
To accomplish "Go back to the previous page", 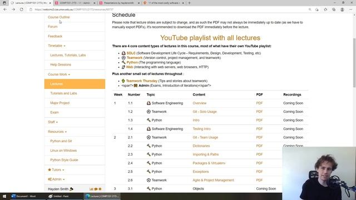I will pos(5,9).
